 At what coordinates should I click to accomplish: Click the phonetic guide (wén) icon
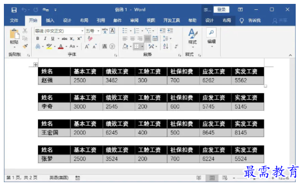pyautogui.click(x=105, y=31)
